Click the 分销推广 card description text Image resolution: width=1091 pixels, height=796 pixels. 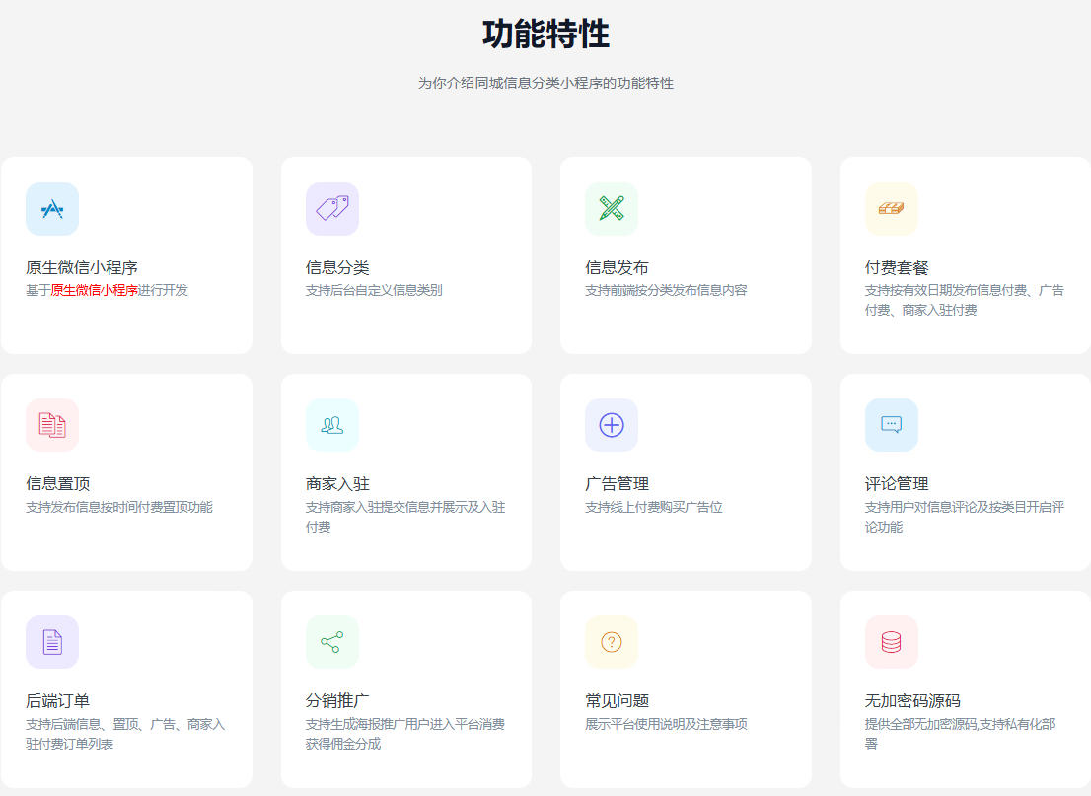404,734
